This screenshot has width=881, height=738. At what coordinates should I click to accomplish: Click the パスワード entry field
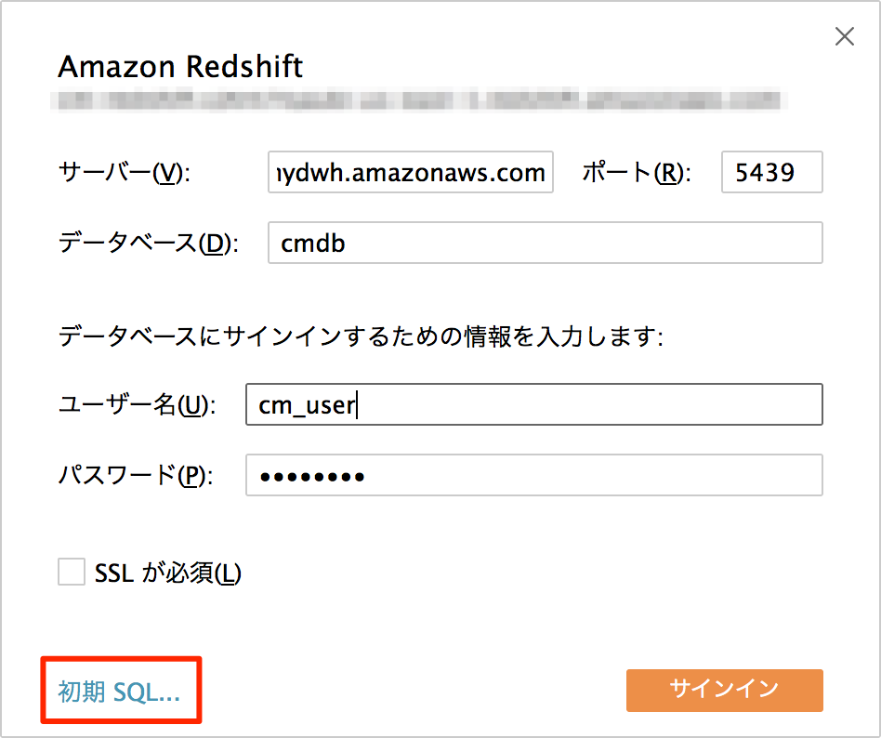point(534,475)
